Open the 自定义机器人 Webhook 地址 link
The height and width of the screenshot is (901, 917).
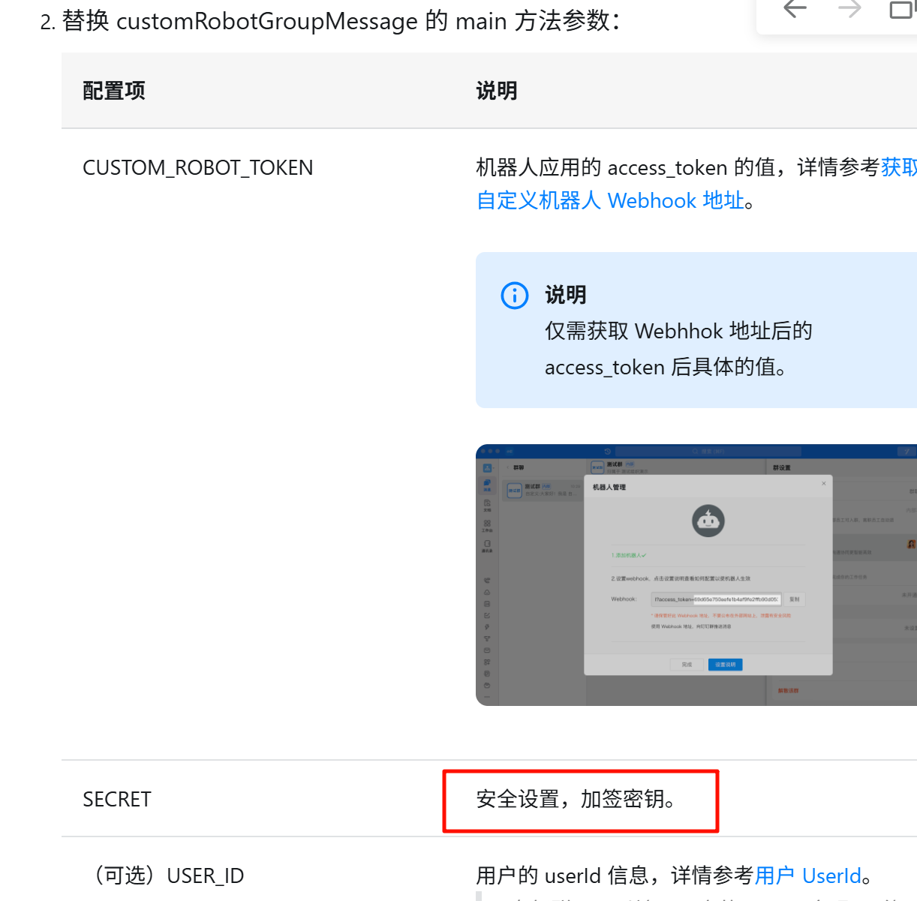click(x=610, y=201)
